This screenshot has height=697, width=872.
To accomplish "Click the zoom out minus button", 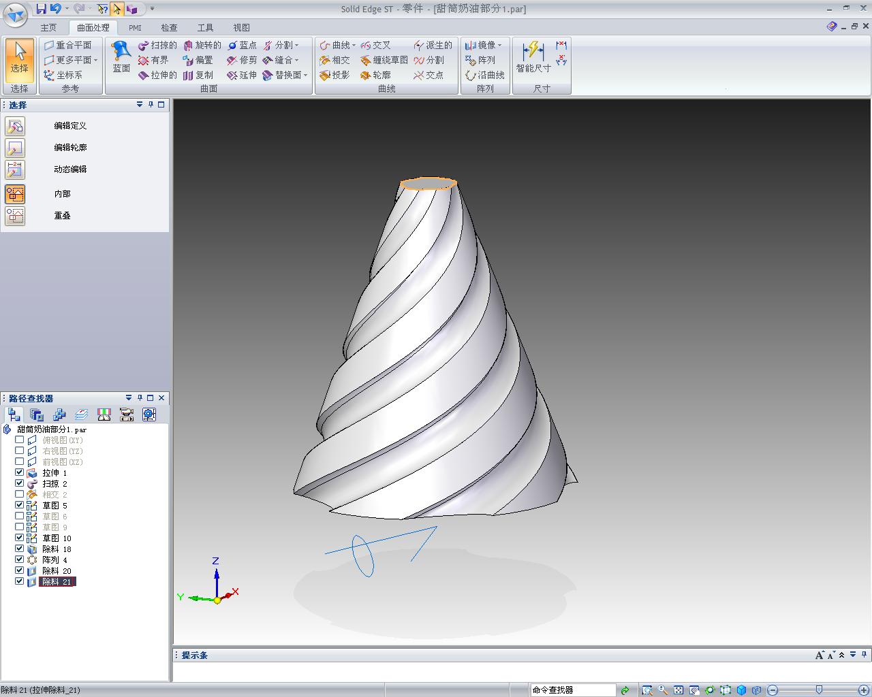I will point(773,690).
